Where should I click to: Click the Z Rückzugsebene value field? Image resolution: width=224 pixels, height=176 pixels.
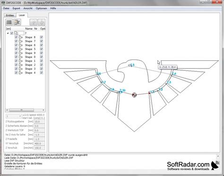pos(39,122)
